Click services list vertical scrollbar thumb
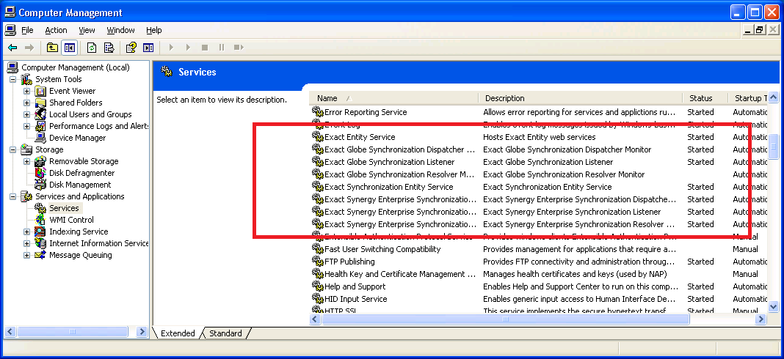The image size is (784, 359). pos(773,147)
